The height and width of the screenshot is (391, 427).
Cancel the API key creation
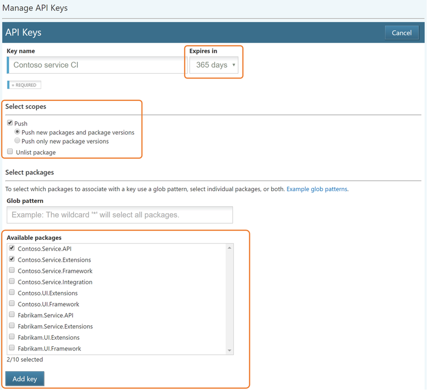[x=401, y=33]
